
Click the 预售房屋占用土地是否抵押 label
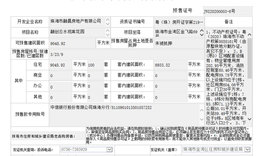click(x=132, y=43)
